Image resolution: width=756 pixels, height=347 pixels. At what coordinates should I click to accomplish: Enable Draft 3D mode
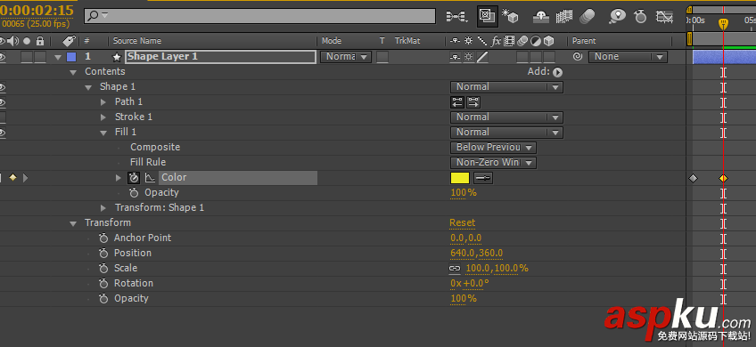point(510,16)
